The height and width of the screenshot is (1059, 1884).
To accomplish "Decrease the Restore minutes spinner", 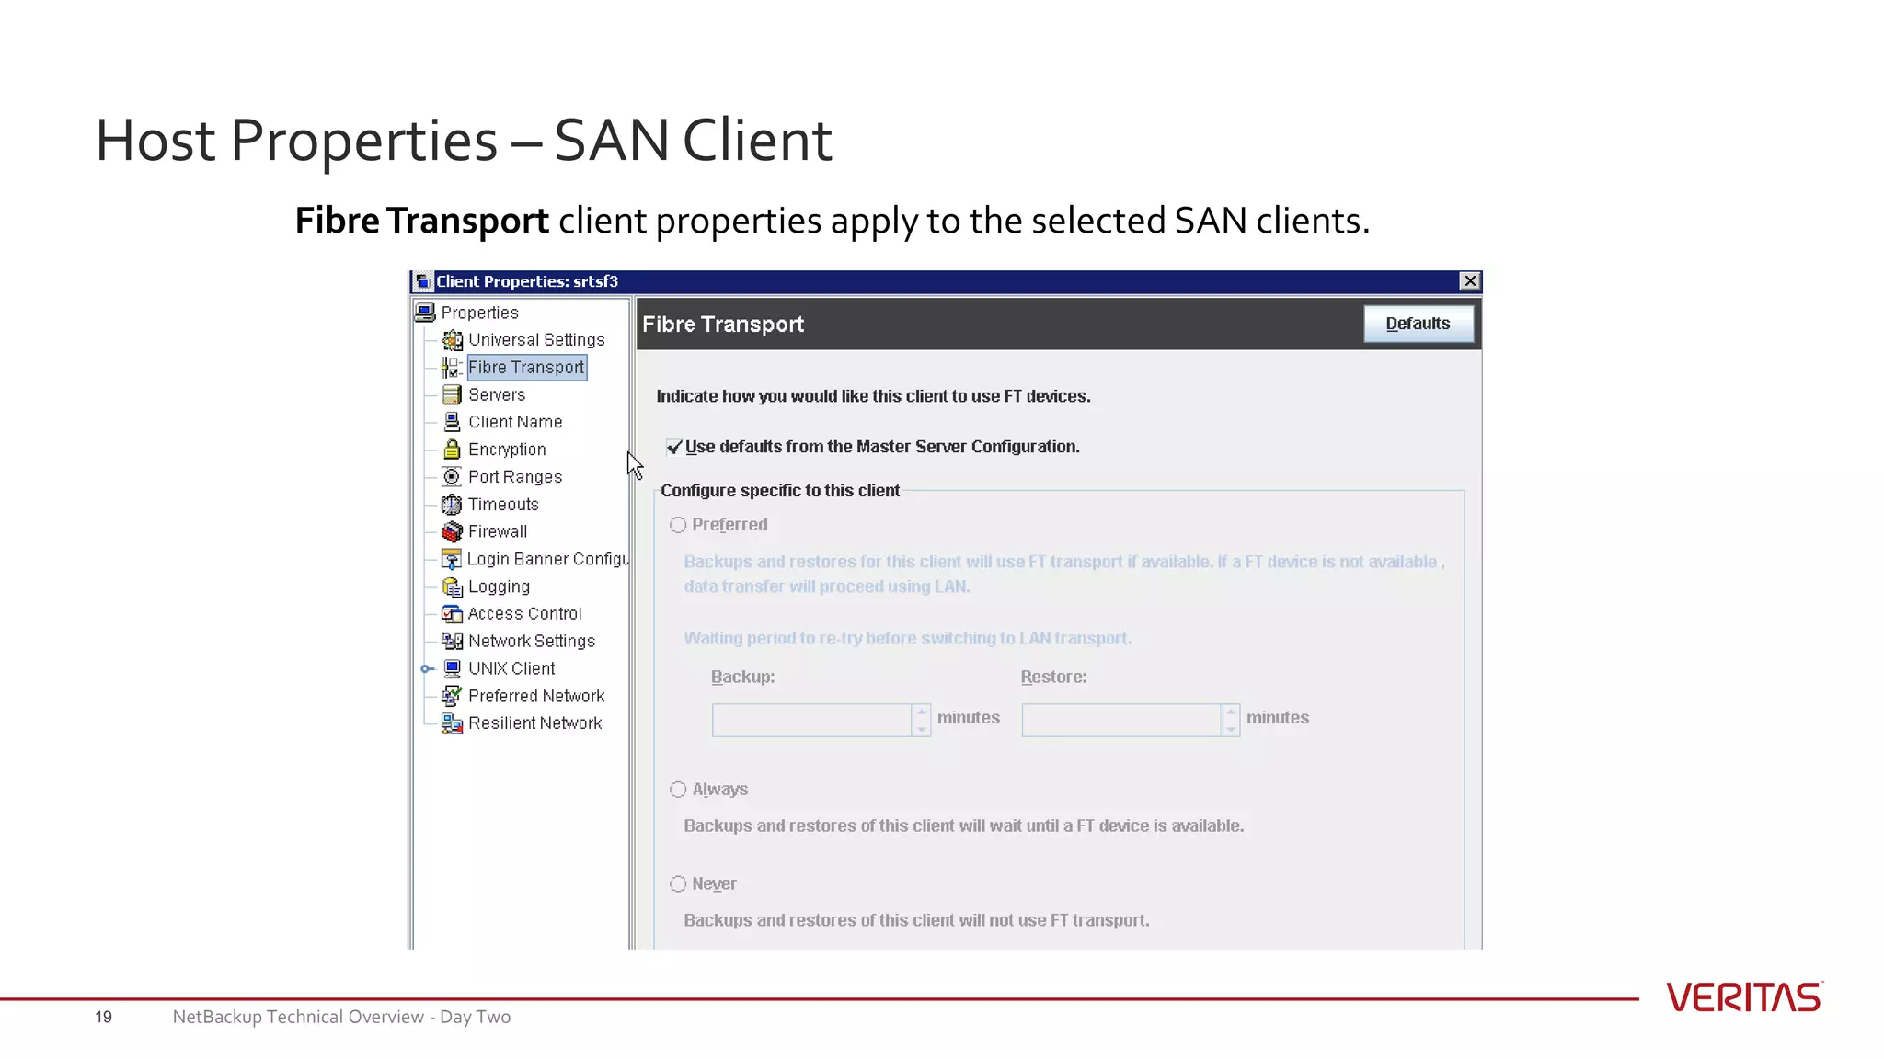I will pyautogui.click(x=1231, y=728).
